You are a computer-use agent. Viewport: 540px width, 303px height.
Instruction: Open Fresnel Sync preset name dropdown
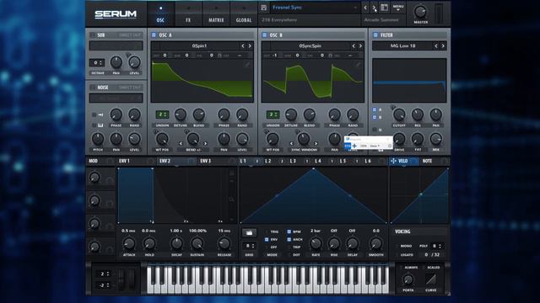tap(315, 8)
